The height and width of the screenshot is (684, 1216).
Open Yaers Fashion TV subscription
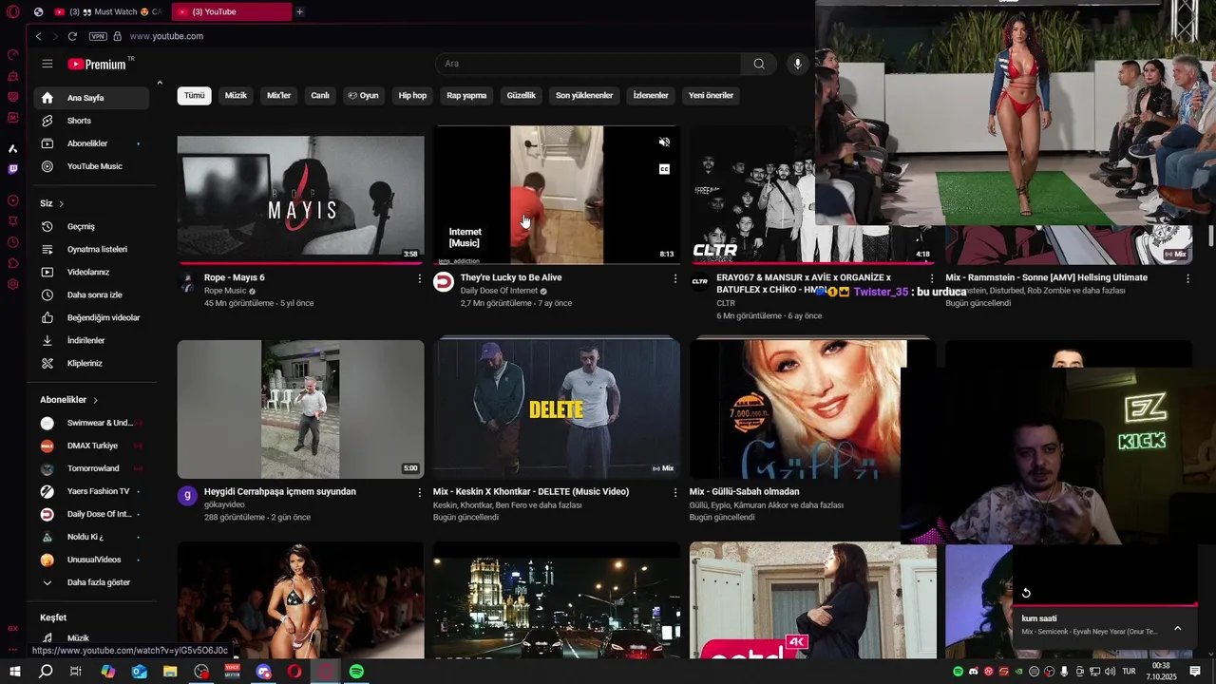(x=90, y=491)
